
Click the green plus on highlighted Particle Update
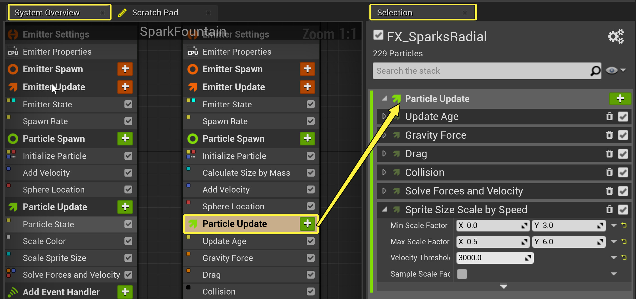click(x=307, y=224)
